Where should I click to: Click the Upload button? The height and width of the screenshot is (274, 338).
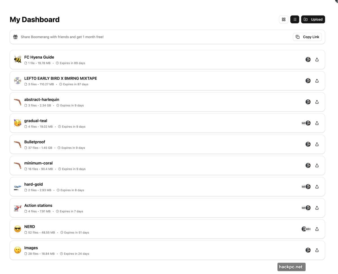click(x=313, y=19)
